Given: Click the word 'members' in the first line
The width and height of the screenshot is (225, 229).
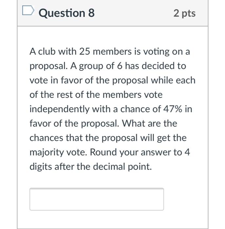Looking at the screenshot, I should tap(112, 52).
